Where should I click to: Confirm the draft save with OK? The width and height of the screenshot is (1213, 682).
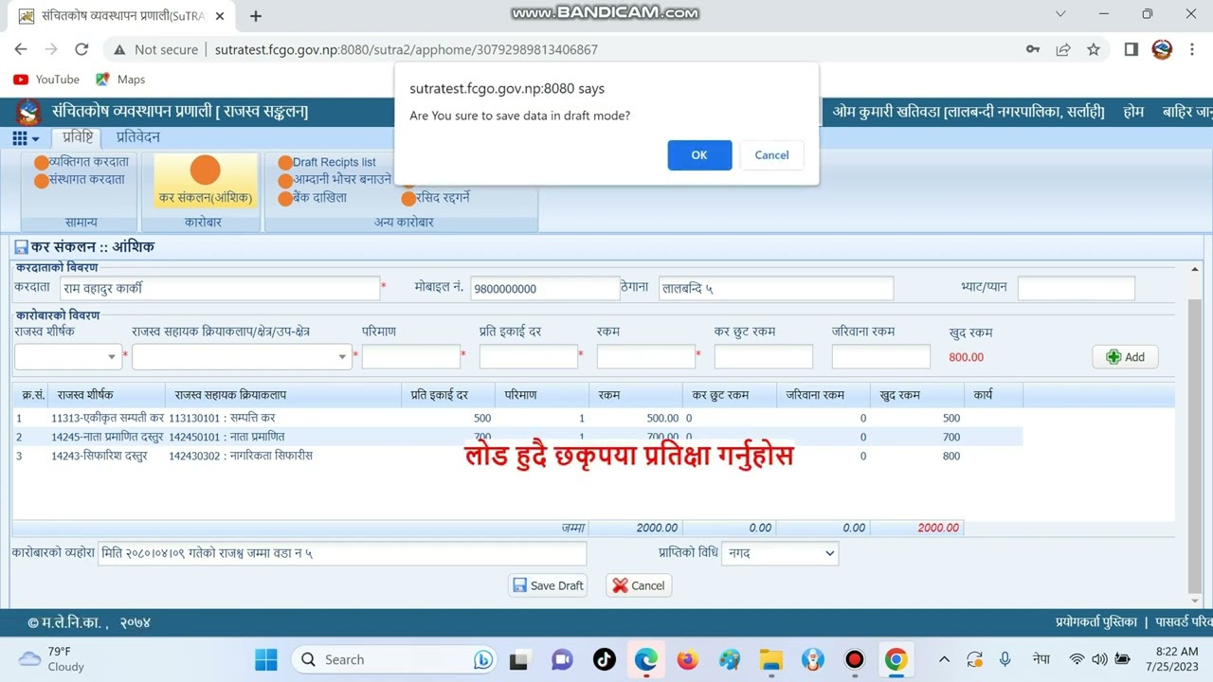pyautogui.click(x=699, y=155)
